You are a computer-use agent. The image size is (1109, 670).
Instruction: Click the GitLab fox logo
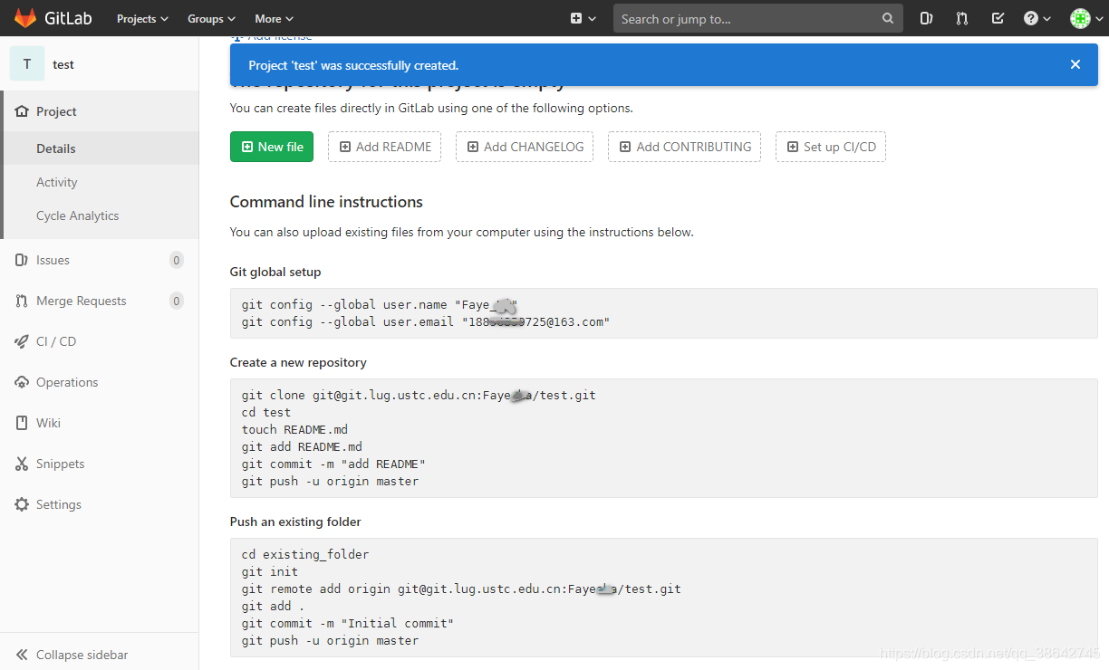pos(25,18)
